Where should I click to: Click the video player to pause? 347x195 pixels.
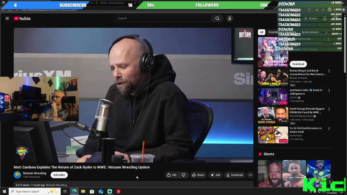[x=134, y=95]
